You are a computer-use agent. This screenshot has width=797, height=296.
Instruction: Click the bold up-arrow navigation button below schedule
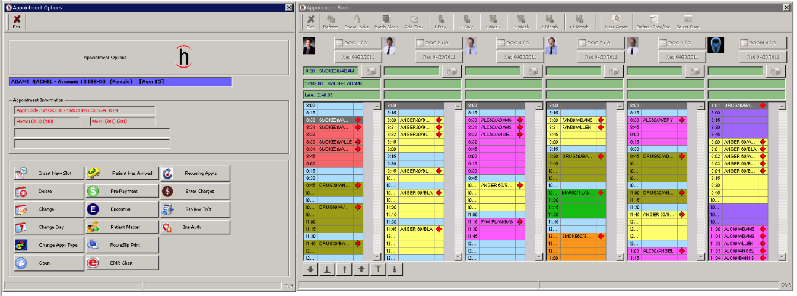click(361, 269)
